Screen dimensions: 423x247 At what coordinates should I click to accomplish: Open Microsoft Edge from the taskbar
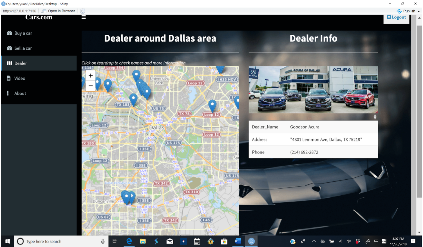(x=129, y=241)
